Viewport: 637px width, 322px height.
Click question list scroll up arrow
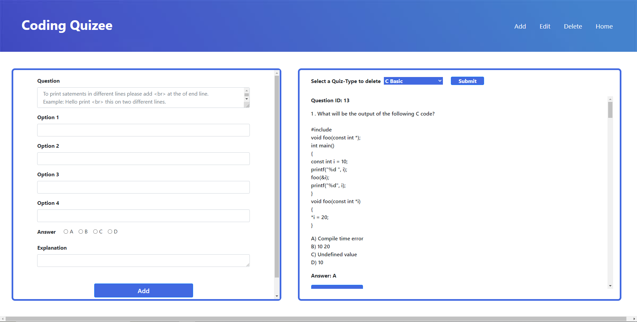[610, 99]
